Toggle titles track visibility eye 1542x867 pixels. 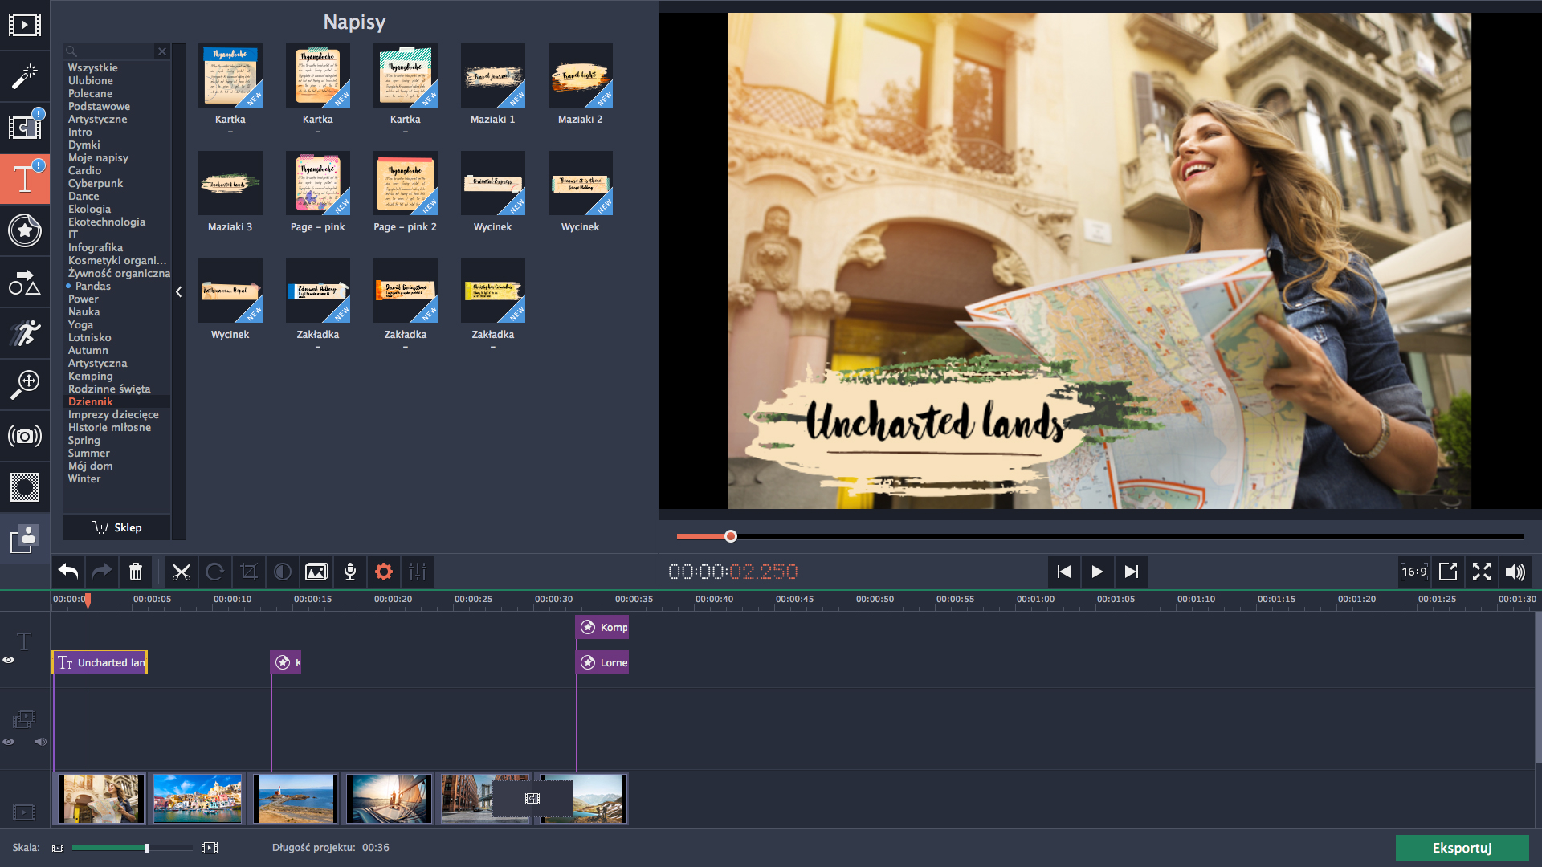pyautogui.click(x=9, y=660)
